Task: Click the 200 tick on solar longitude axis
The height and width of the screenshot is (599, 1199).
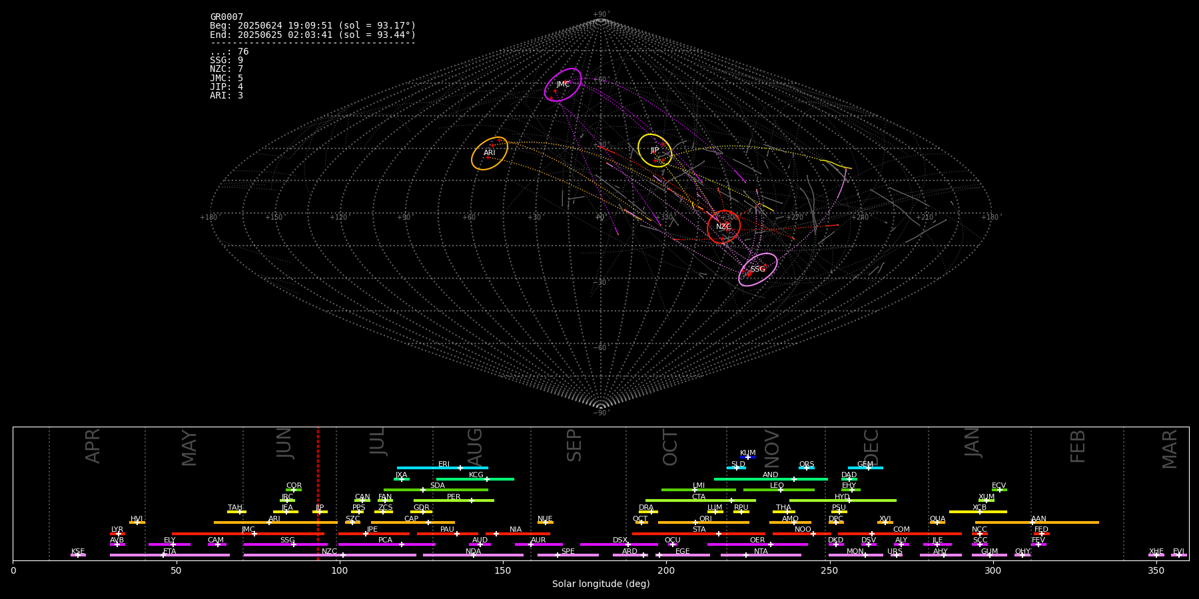Action: click(x=666, y=570)
